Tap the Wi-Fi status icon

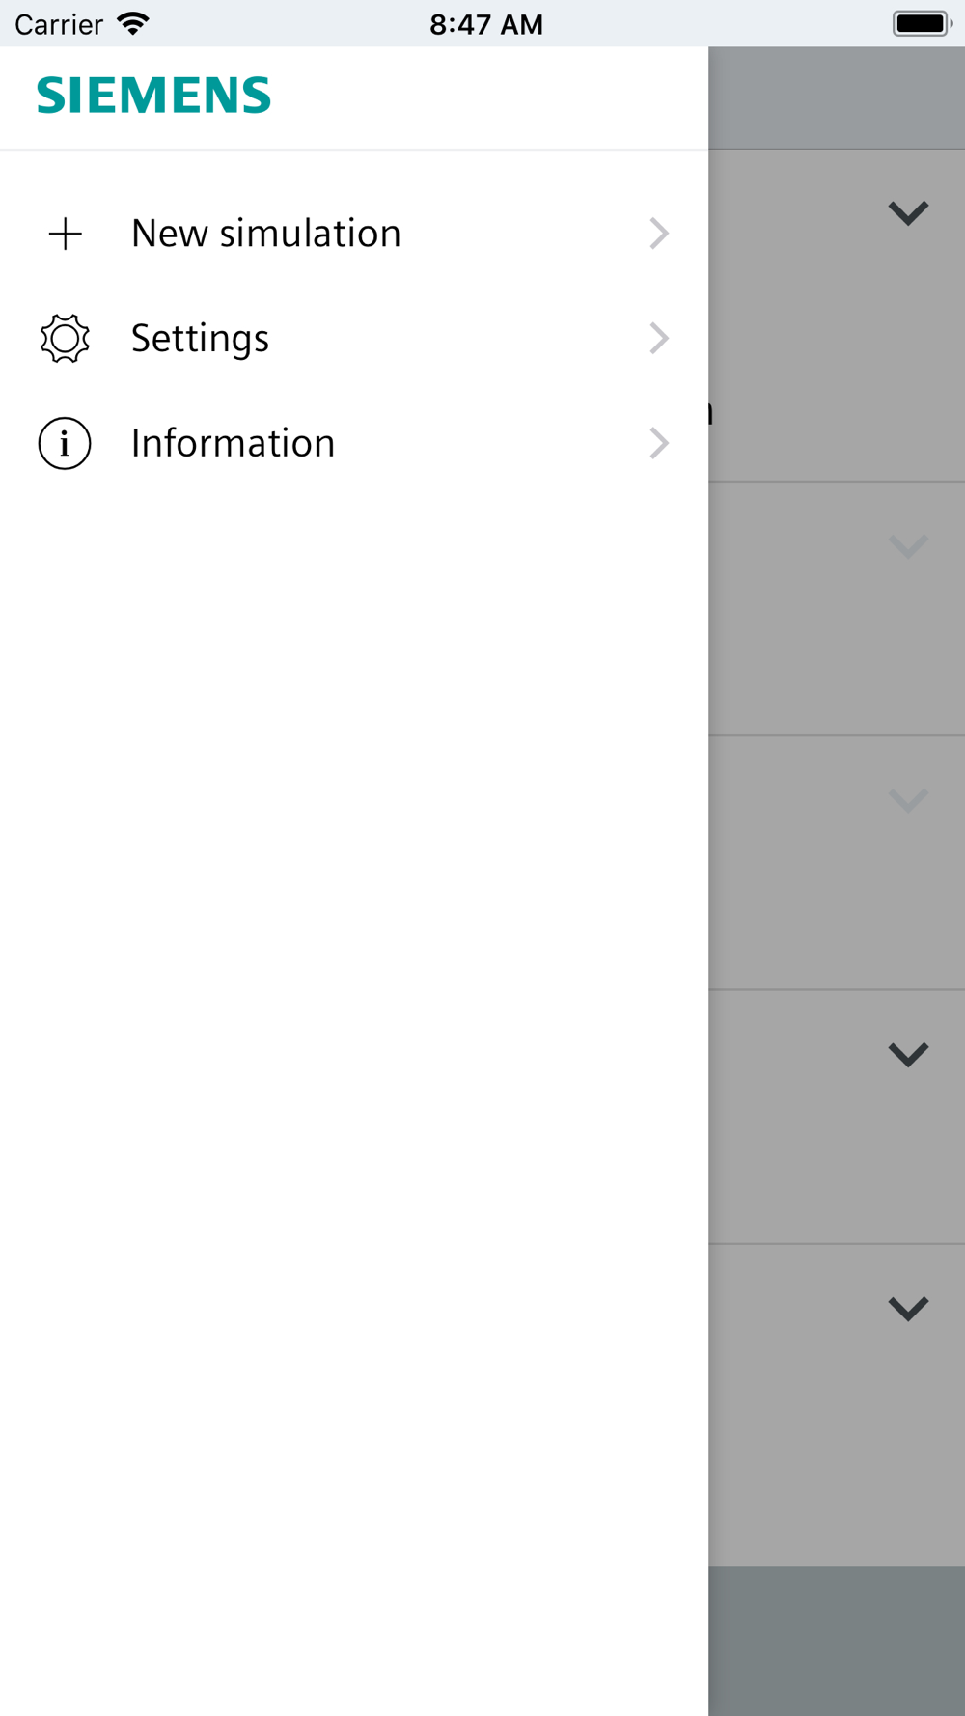click(x=133, y=23)
